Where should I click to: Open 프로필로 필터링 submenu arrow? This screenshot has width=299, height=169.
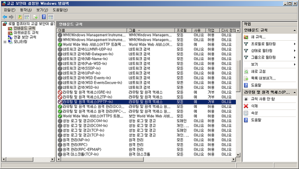click(x=295, y=44)
